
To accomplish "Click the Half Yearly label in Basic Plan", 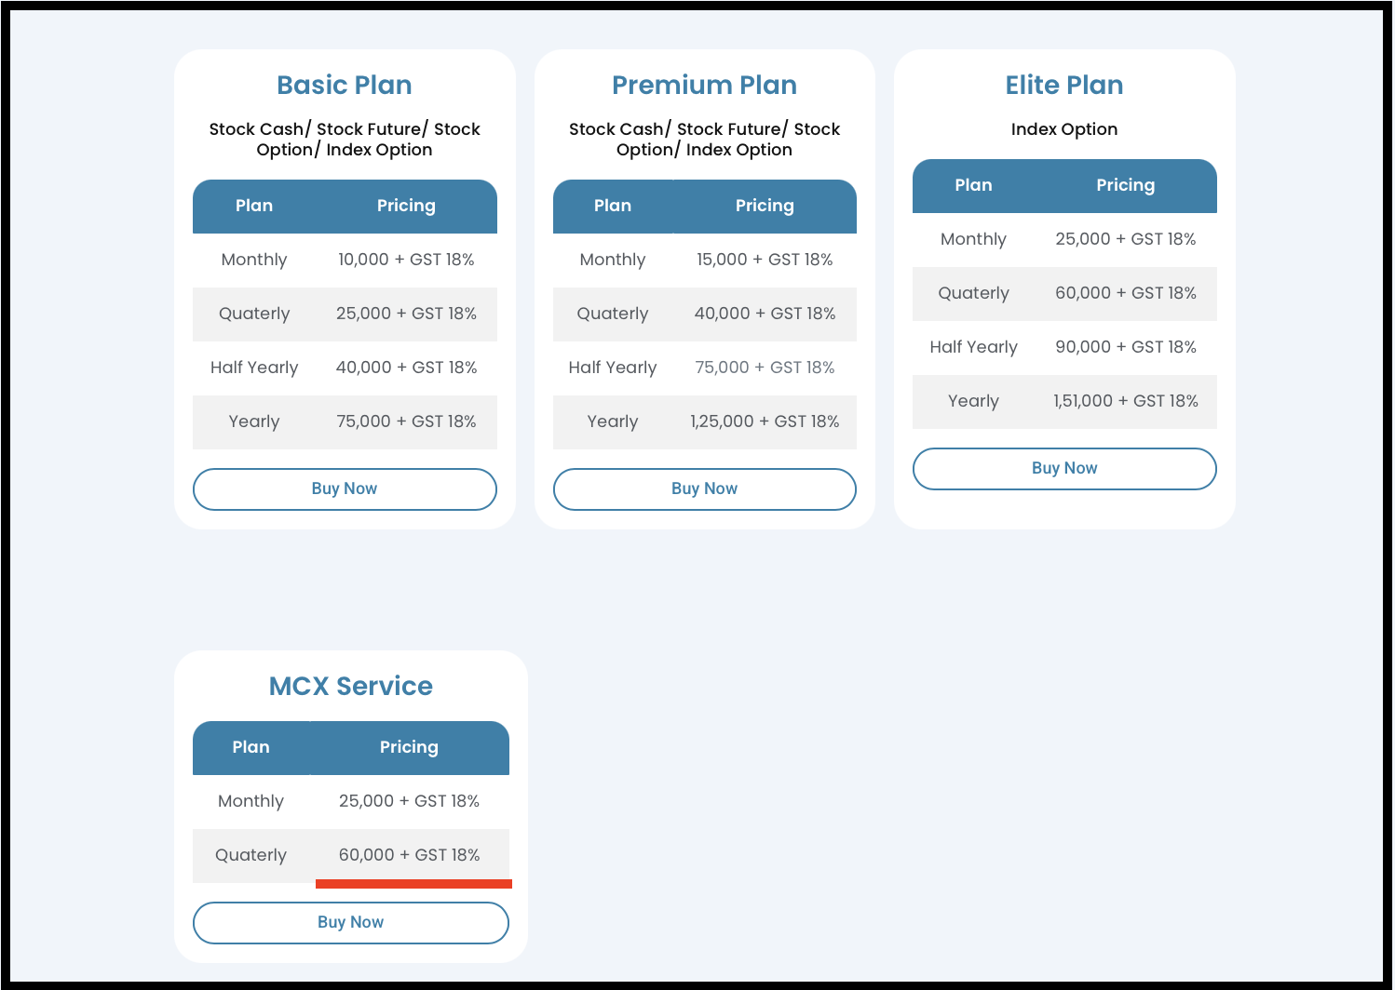I will 254,368.
